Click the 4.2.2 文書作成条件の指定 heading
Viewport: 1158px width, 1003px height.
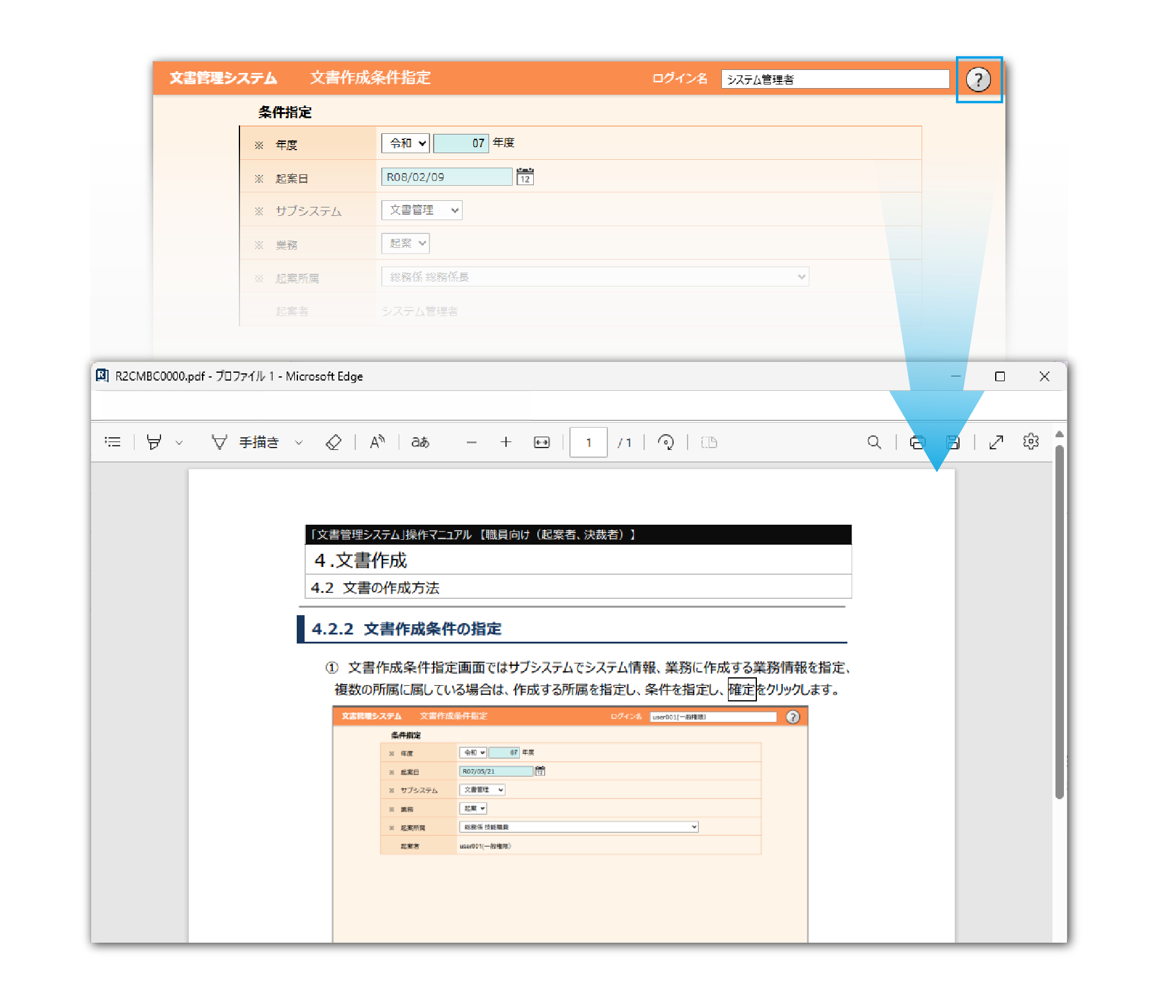407,628
